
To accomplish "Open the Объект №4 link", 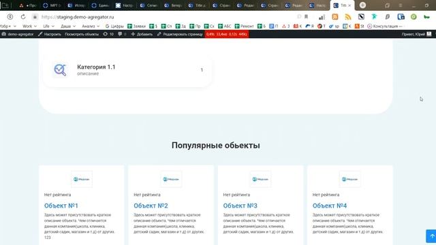I will 330,206.
